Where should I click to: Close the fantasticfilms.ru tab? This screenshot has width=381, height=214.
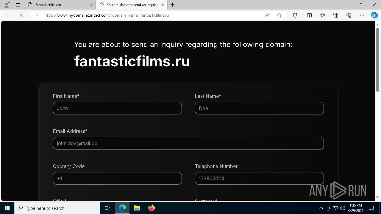pos(91,5)
